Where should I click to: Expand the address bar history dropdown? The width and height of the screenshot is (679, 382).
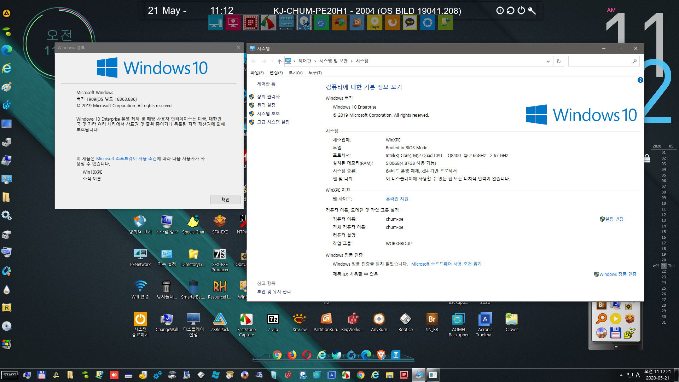click(x=548, y=62)
